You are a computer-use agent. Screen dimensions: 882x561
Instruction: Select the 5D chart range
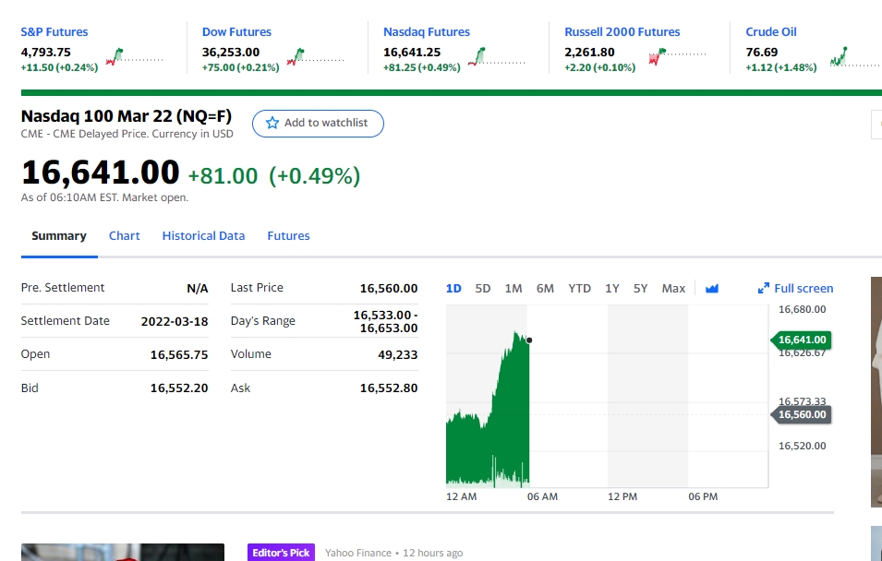483,289
